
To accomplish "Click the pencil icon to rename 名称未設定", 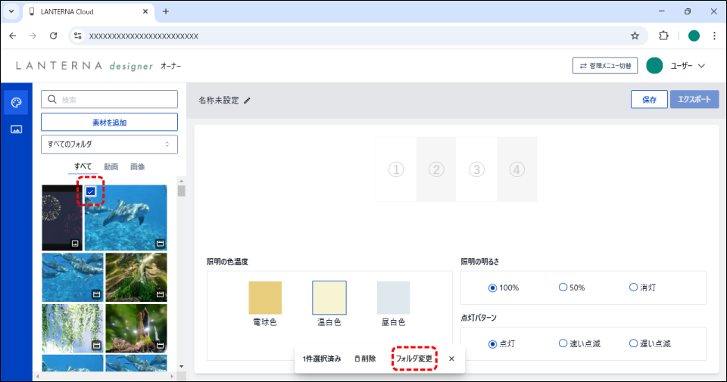I will 247,101.
